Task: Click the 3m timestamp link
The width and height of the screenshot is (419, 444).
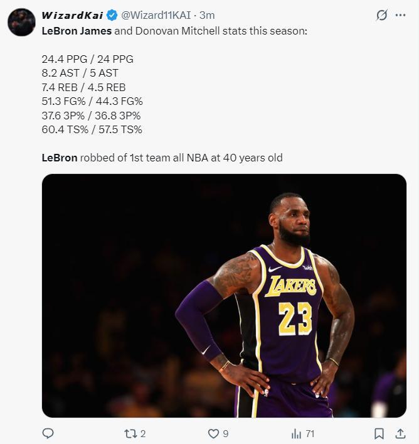Action: pos(207,15)
